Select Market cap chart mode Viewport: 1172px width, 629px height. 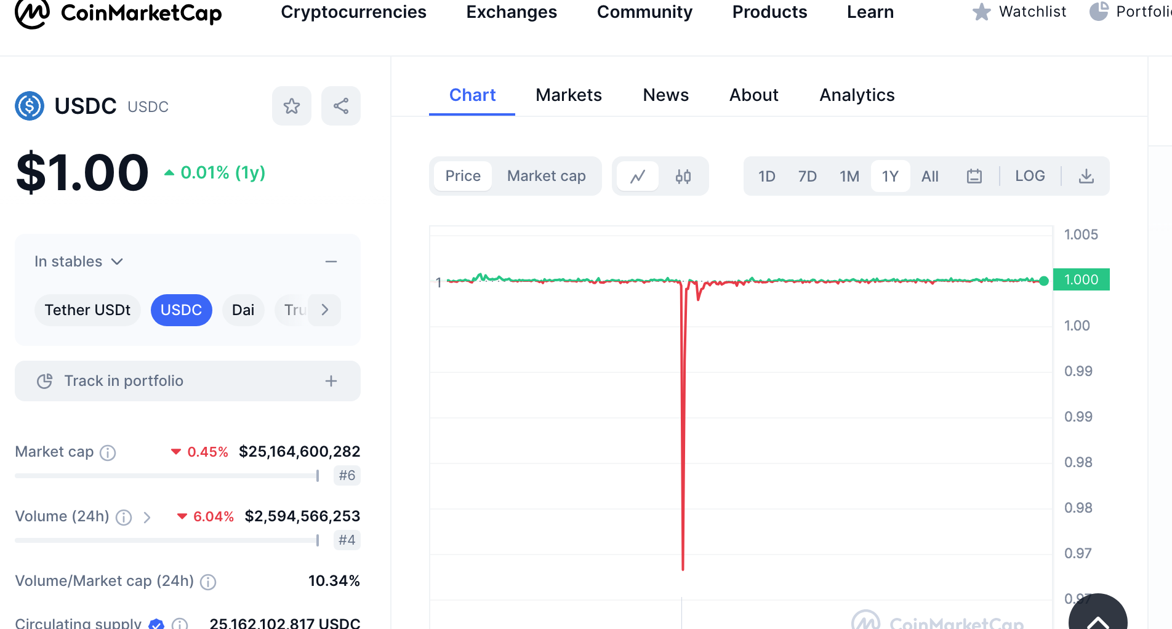coord(546,176)
